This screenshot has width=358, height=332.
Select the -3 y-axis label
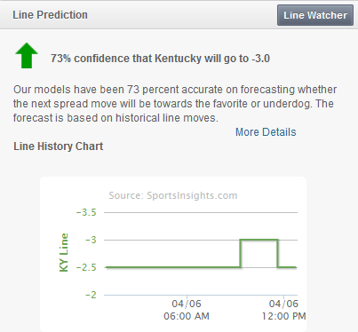[91, 240]
